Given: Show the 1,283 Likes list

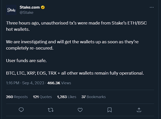Looking at the screenshot, I should pyautogui.click(x=67, y=97).
